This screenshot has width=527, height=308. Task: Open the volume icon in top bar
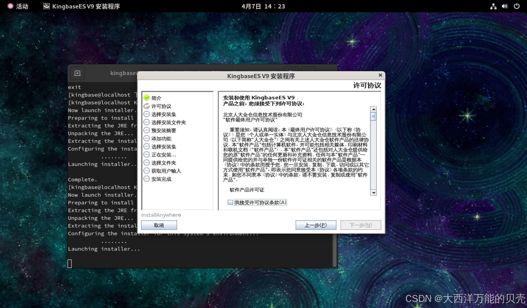(505, 6)
